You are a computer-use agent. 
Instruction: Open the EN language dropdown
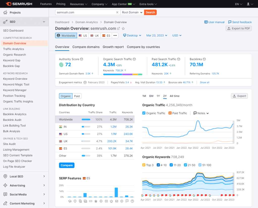pyautogui.click(x=239, y=4)
